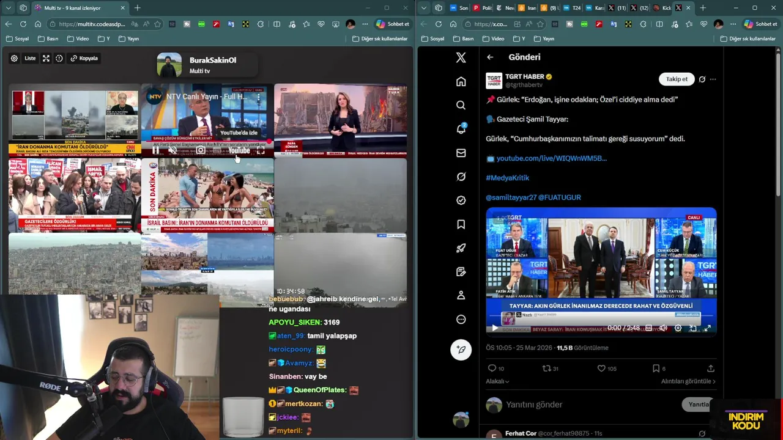This screenshot has height=440, width=783.
Task: Open NTV player three-dot options
Action: 258,97
